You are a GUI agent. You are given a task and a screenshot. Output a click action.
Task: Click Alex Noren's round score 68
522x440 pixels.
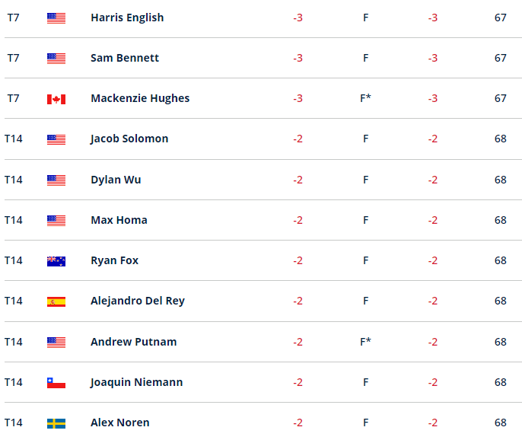tap(500, 422)
